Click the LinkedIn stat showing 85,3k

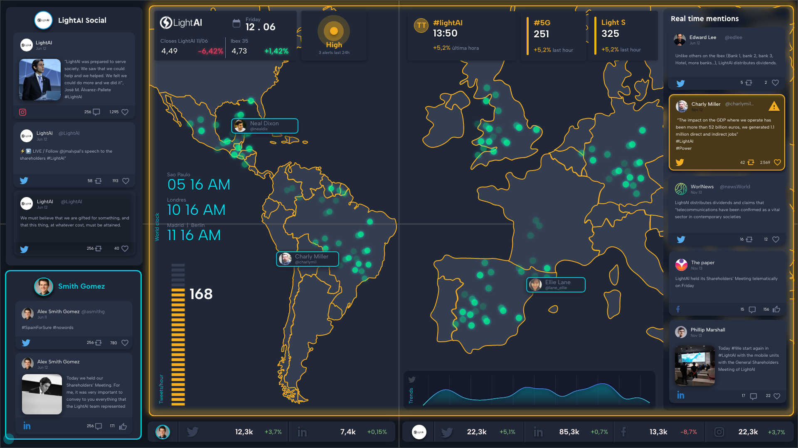tap(569, 432)
